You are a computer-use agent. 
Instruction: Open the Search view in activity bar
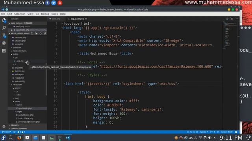[x=4, y=28]
